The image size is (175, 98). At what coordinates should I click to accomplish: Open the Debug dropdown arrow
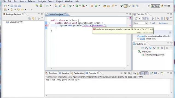point(74,6)
